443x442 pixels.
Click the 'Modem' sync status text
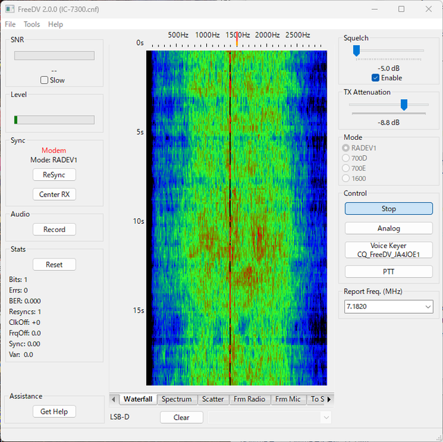[x=54, y=150]
